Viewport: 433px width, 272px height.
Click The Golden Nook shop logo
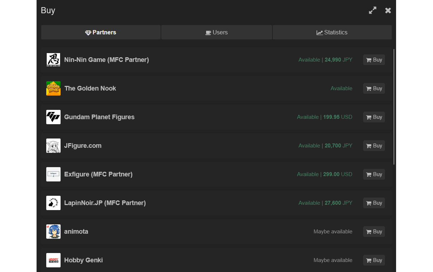click(53, 88)
